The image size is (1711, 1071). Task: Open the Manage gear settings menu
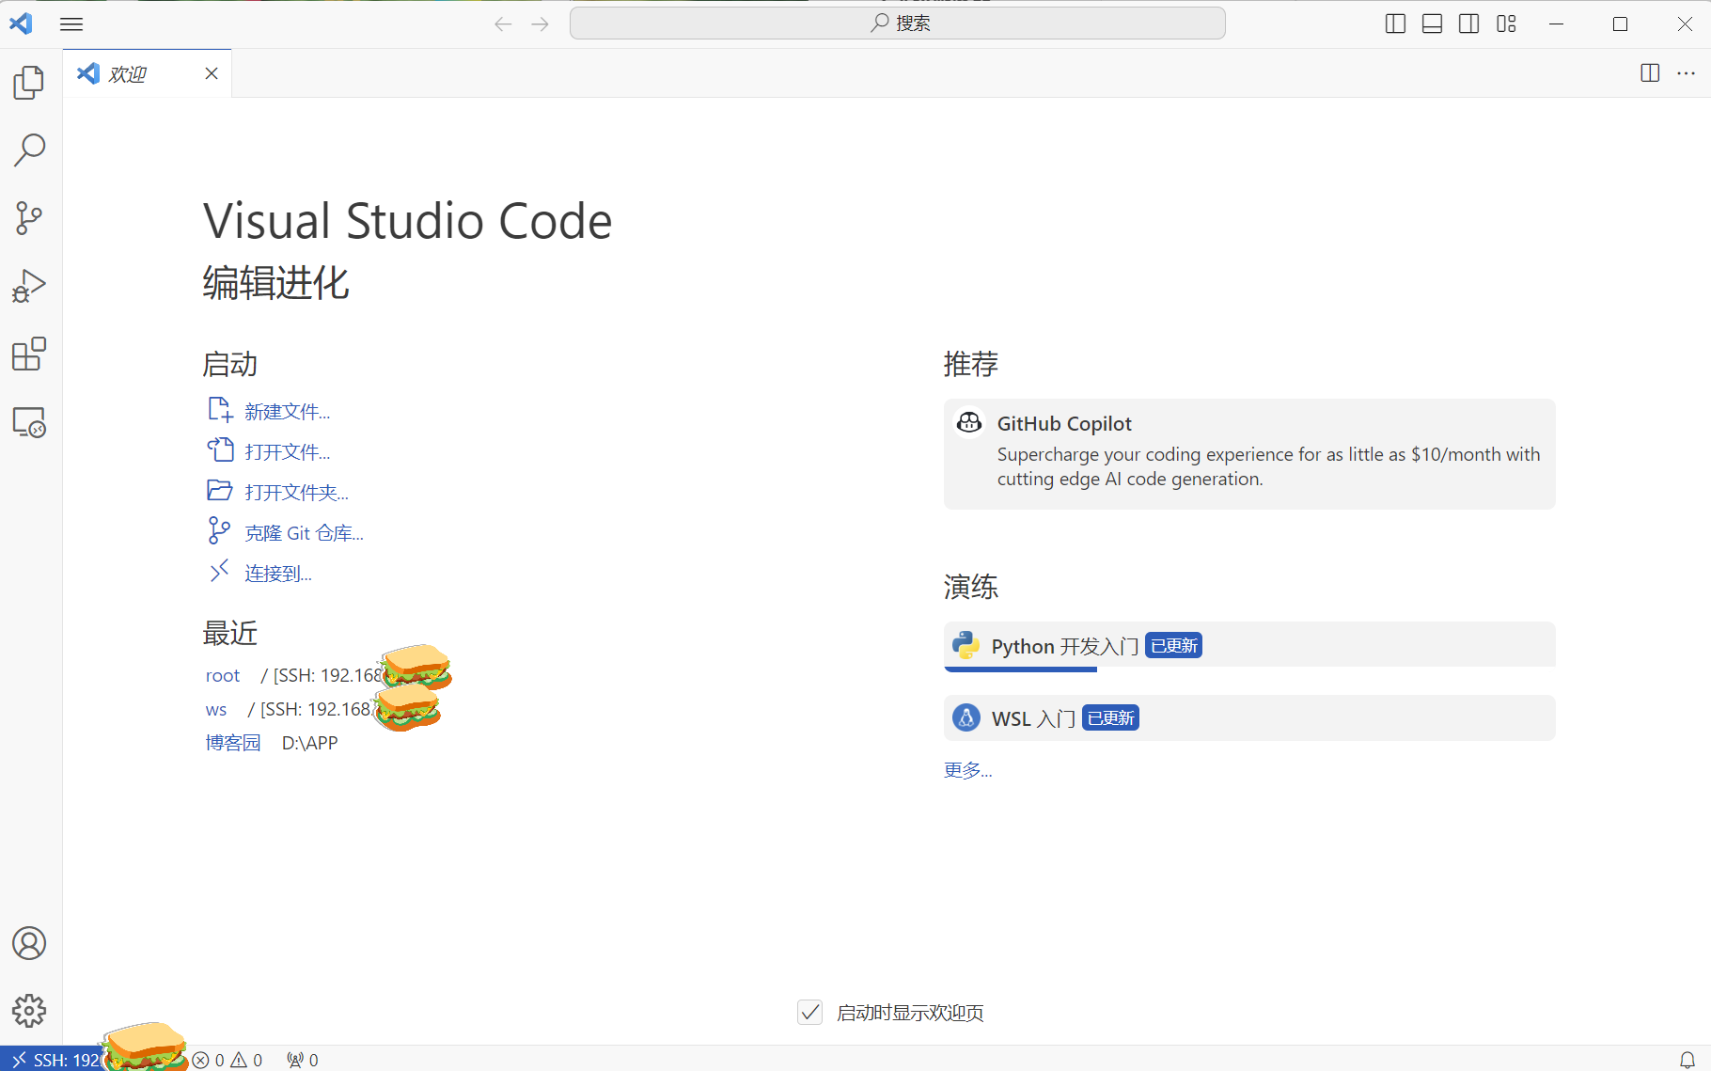29,1011
